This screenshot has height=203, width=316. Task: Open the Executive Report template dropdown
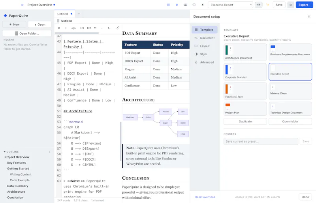[230, 5]
